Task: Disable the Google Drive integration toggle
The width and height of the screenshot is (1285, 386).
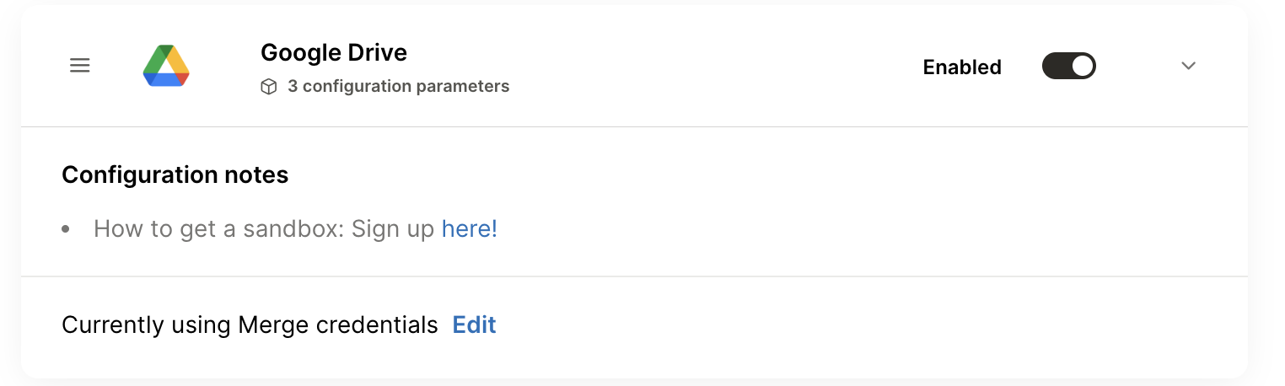Action: tap(1068, 66)
